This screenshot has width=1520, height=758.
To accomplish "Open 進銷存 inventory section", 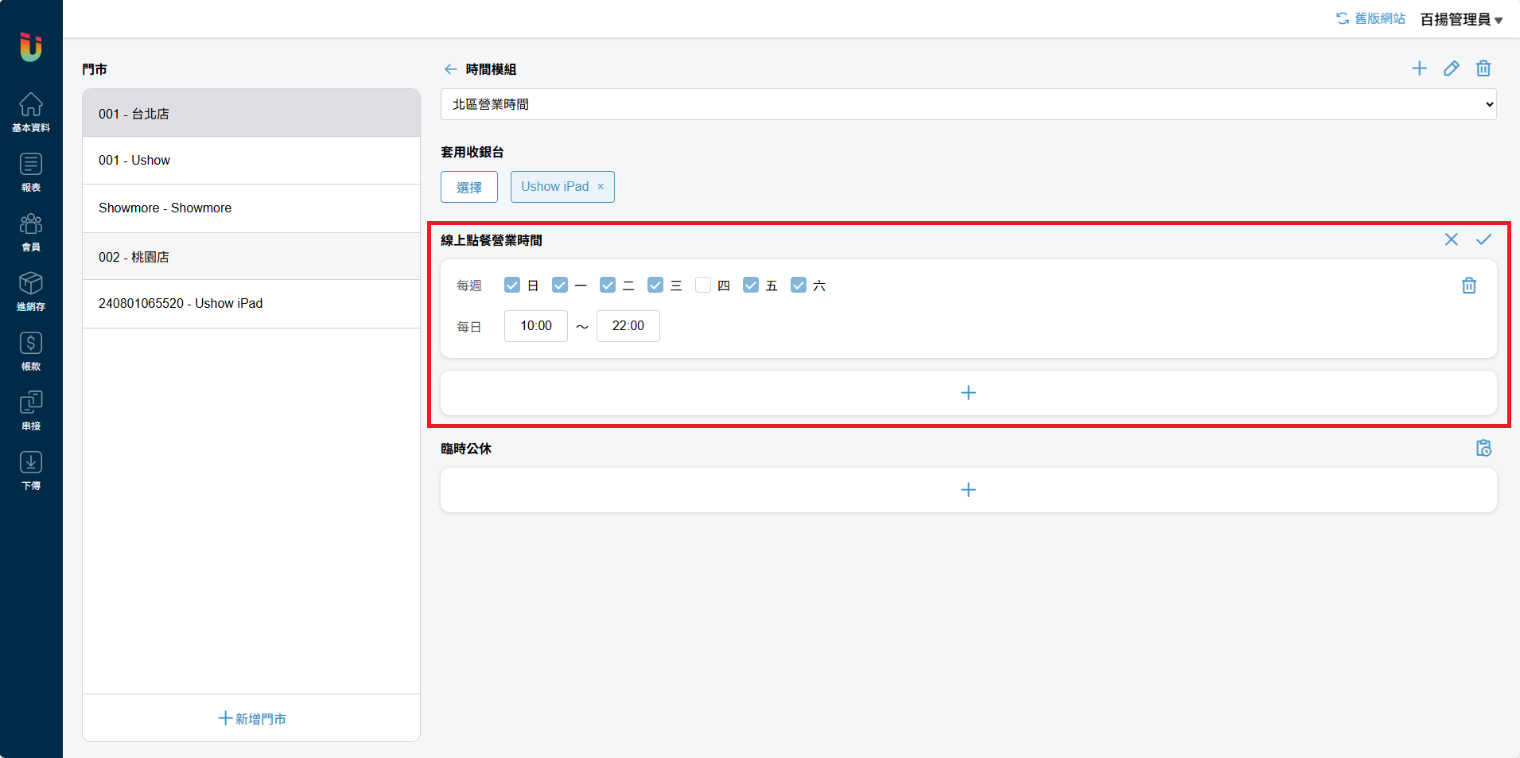I will pos(31,291).
